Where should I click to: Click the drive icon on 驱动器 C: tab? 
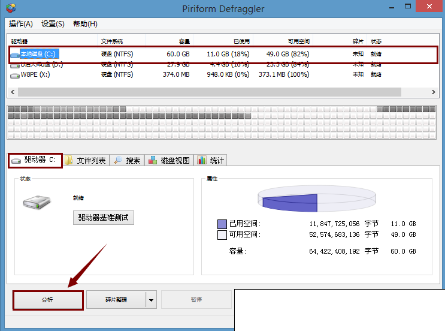[16, 161]
